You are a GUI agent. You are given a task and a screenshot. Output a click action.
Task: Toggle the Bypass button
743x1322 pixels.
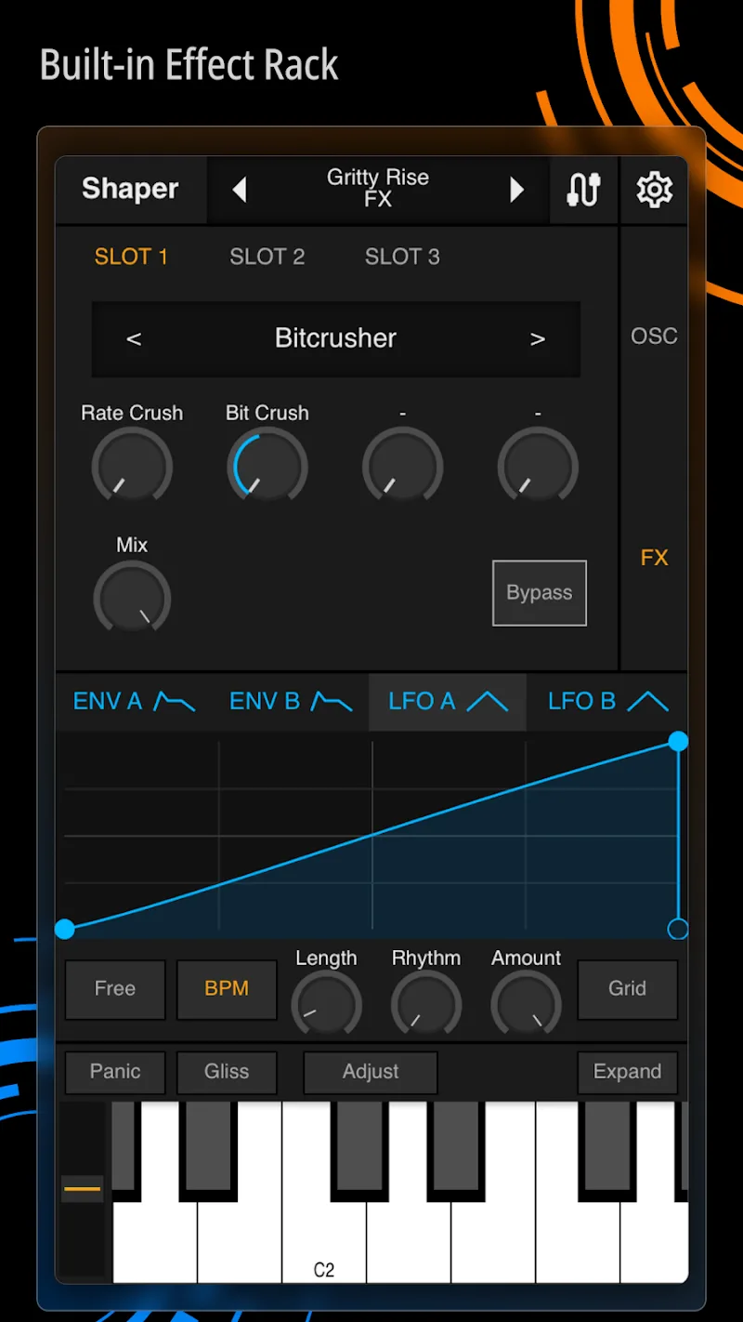(x=540, y=593)
